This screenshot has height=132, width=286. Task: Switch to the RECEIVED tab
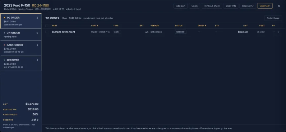[21, 64]
